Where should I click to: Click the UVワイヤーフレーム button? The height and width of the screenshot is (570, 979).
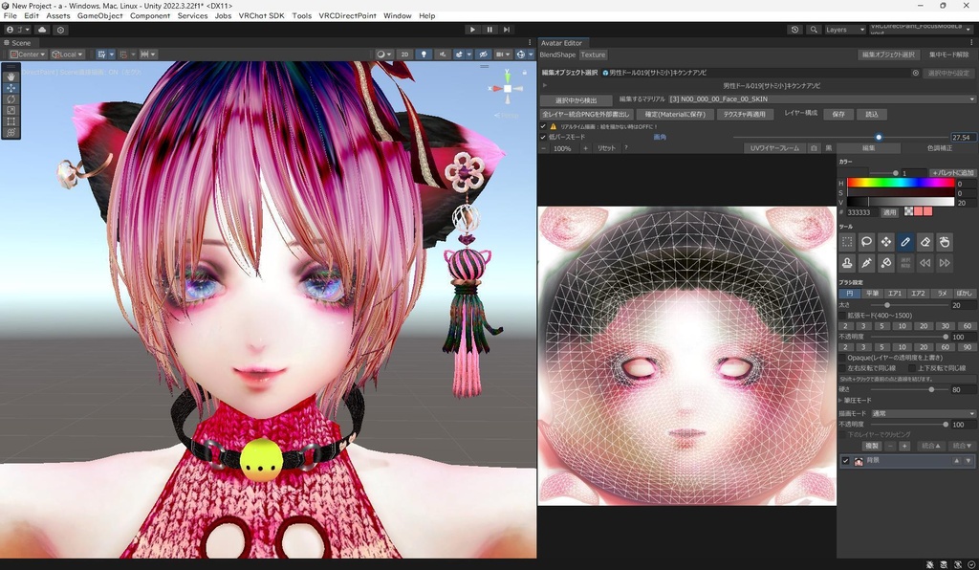[x=774, y=148]
